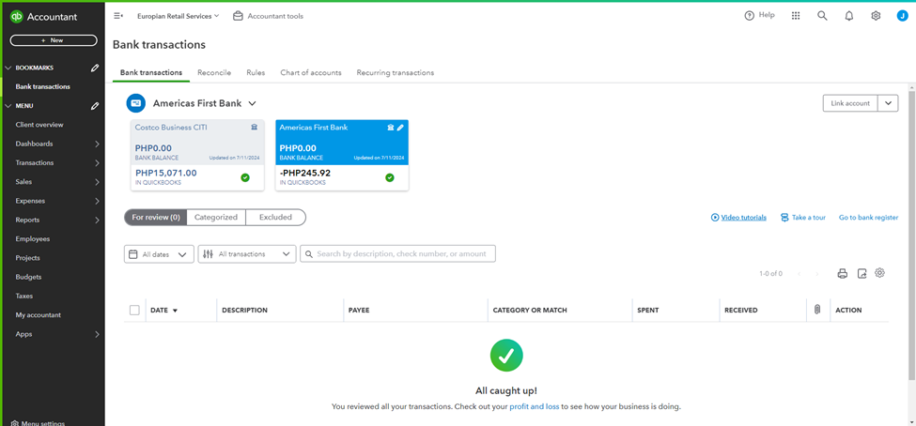Viewport: 916px width, 426px height.
Task: Click the Link account button
Action: [x=850, y=103]
